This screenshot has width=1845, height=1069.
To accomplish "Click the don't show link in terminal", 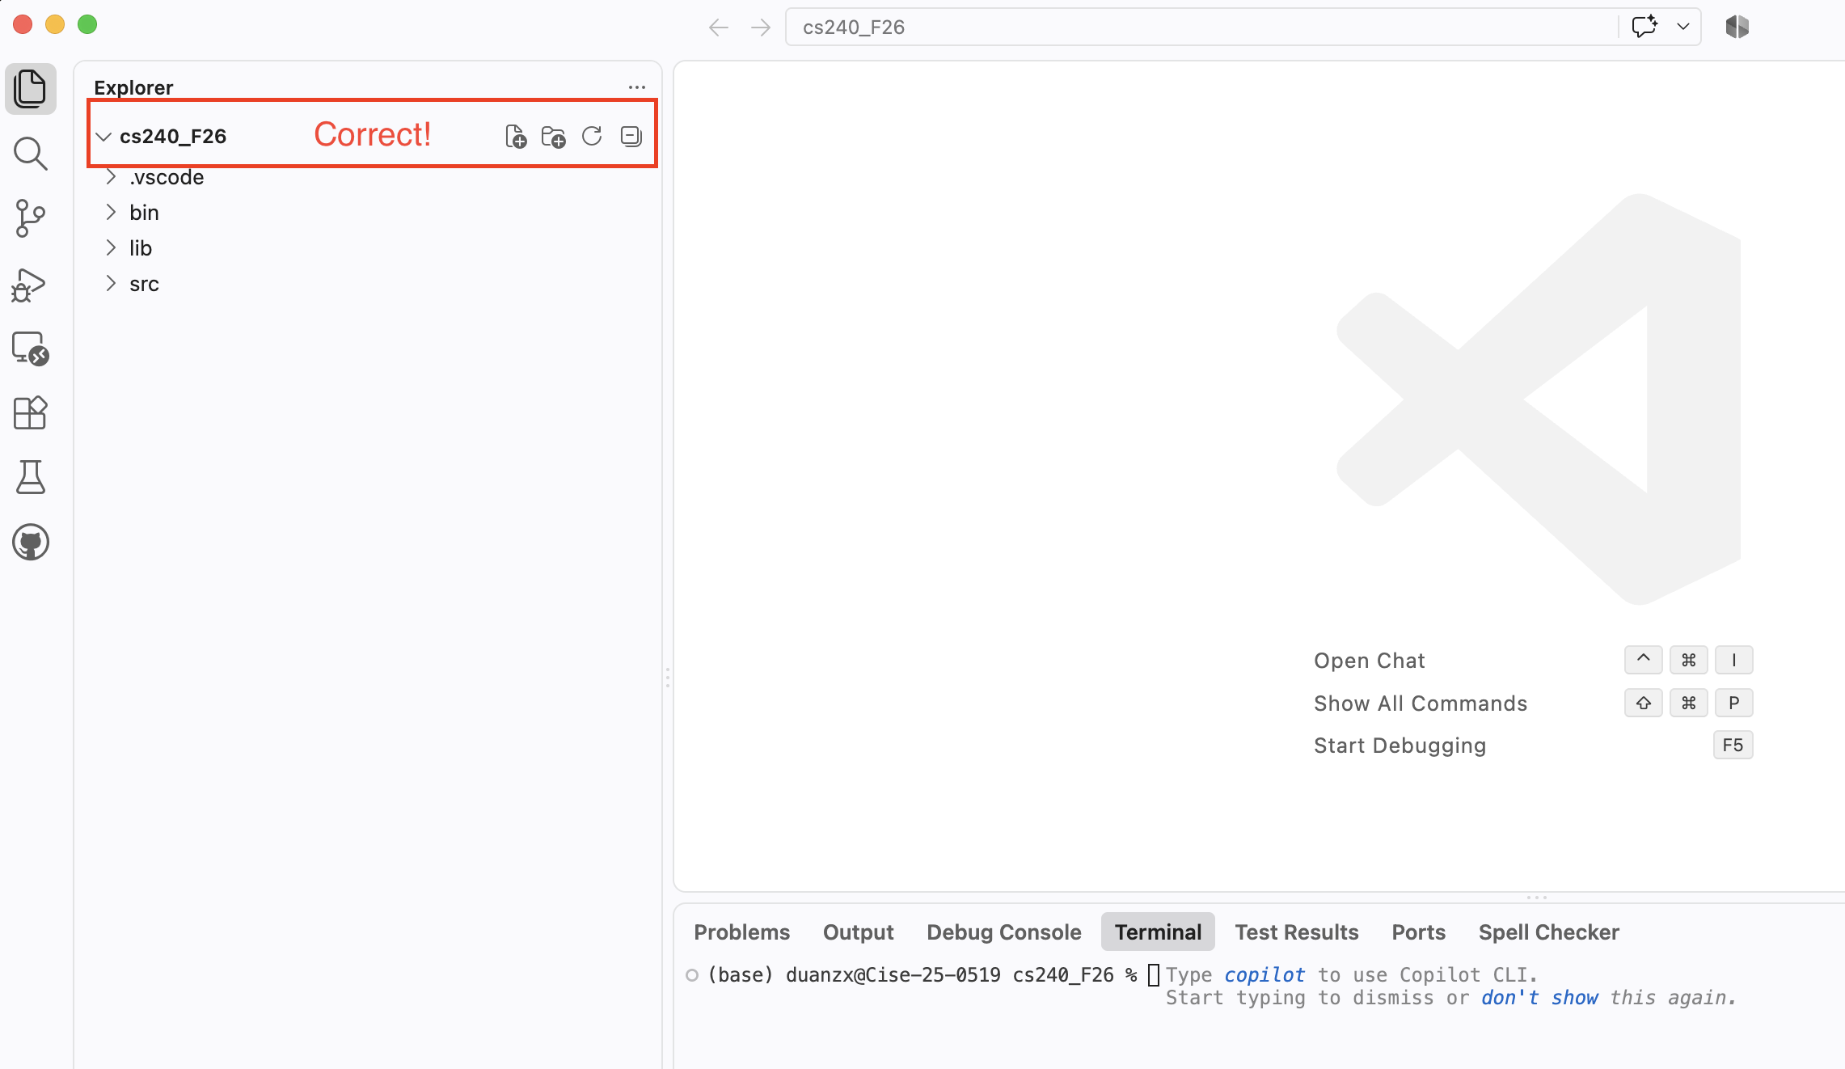I will pos(1539,998).
